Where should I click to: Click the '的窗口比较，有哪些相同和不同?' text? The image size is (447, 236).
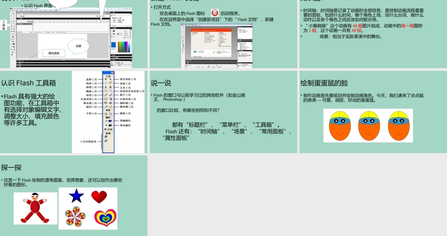pyautogui.click(x=188, y=110)
